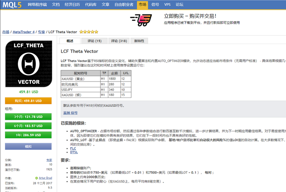Select the highlighted 市场 navigation item
The height and width of the screenshot is (192, 286).
coord(143,5)
